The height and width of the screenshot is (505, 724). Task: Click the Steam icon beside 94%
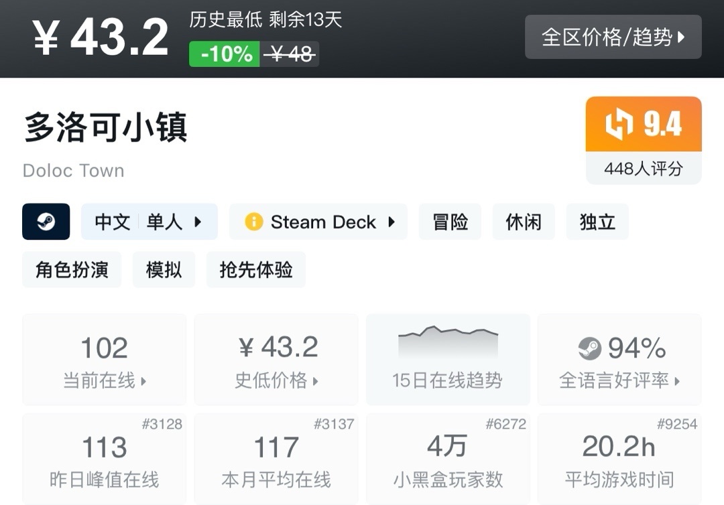(x=589, y=348)
